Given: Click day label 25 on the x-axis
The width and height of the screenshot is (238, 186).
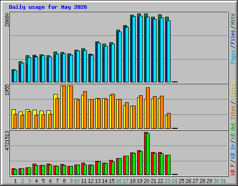Looking at the screenshot, I should coord(181,181).
